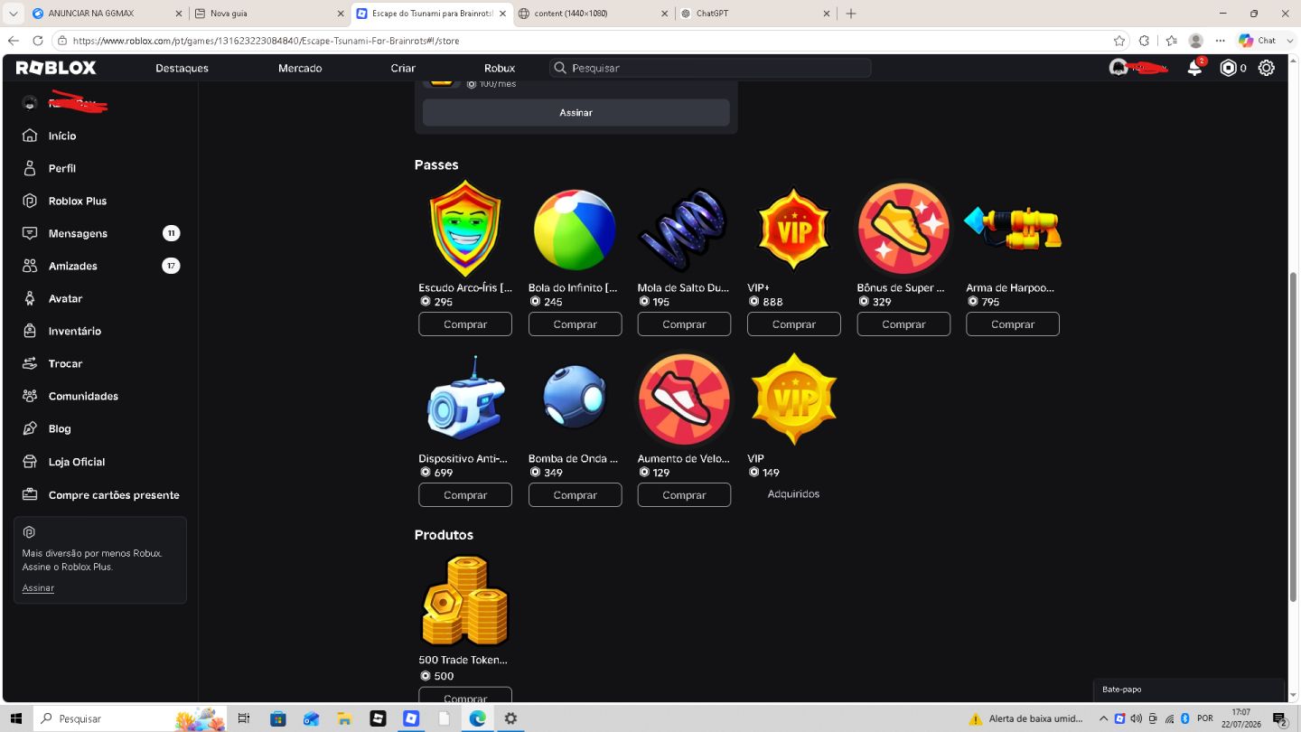Open Roblox Plus from the sidebar icon
The width and height of the screenshot is (1301, 732).
coord(30,201)
